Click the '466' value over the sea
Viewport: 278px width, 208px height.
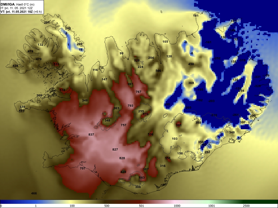(34, 194)
